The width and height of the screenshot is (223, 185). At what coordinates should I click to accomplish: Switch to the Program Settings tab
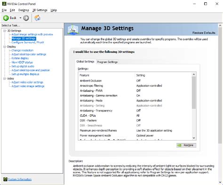[x=107, y=62]
